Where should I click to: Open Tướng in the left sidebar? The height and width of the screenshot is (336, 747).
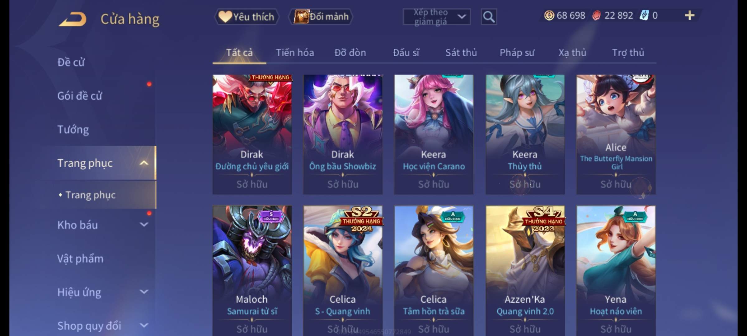click(x=73, y=129)
